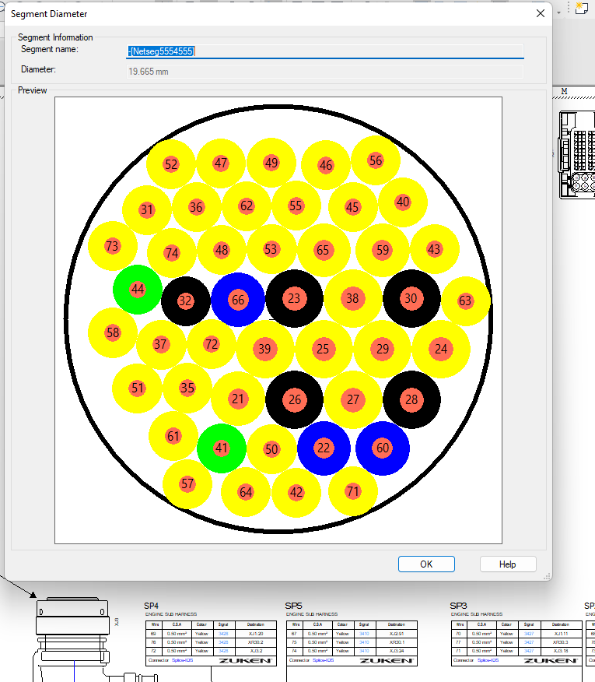This screenshot has height=682, width=595.
Task: Select black wire 32 in preview
Action: (186, 301)
